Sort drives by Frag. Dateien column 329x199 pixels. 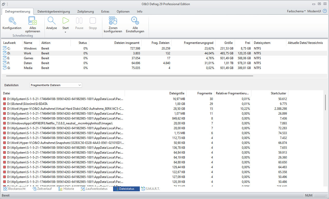click(x=157, y=43)
